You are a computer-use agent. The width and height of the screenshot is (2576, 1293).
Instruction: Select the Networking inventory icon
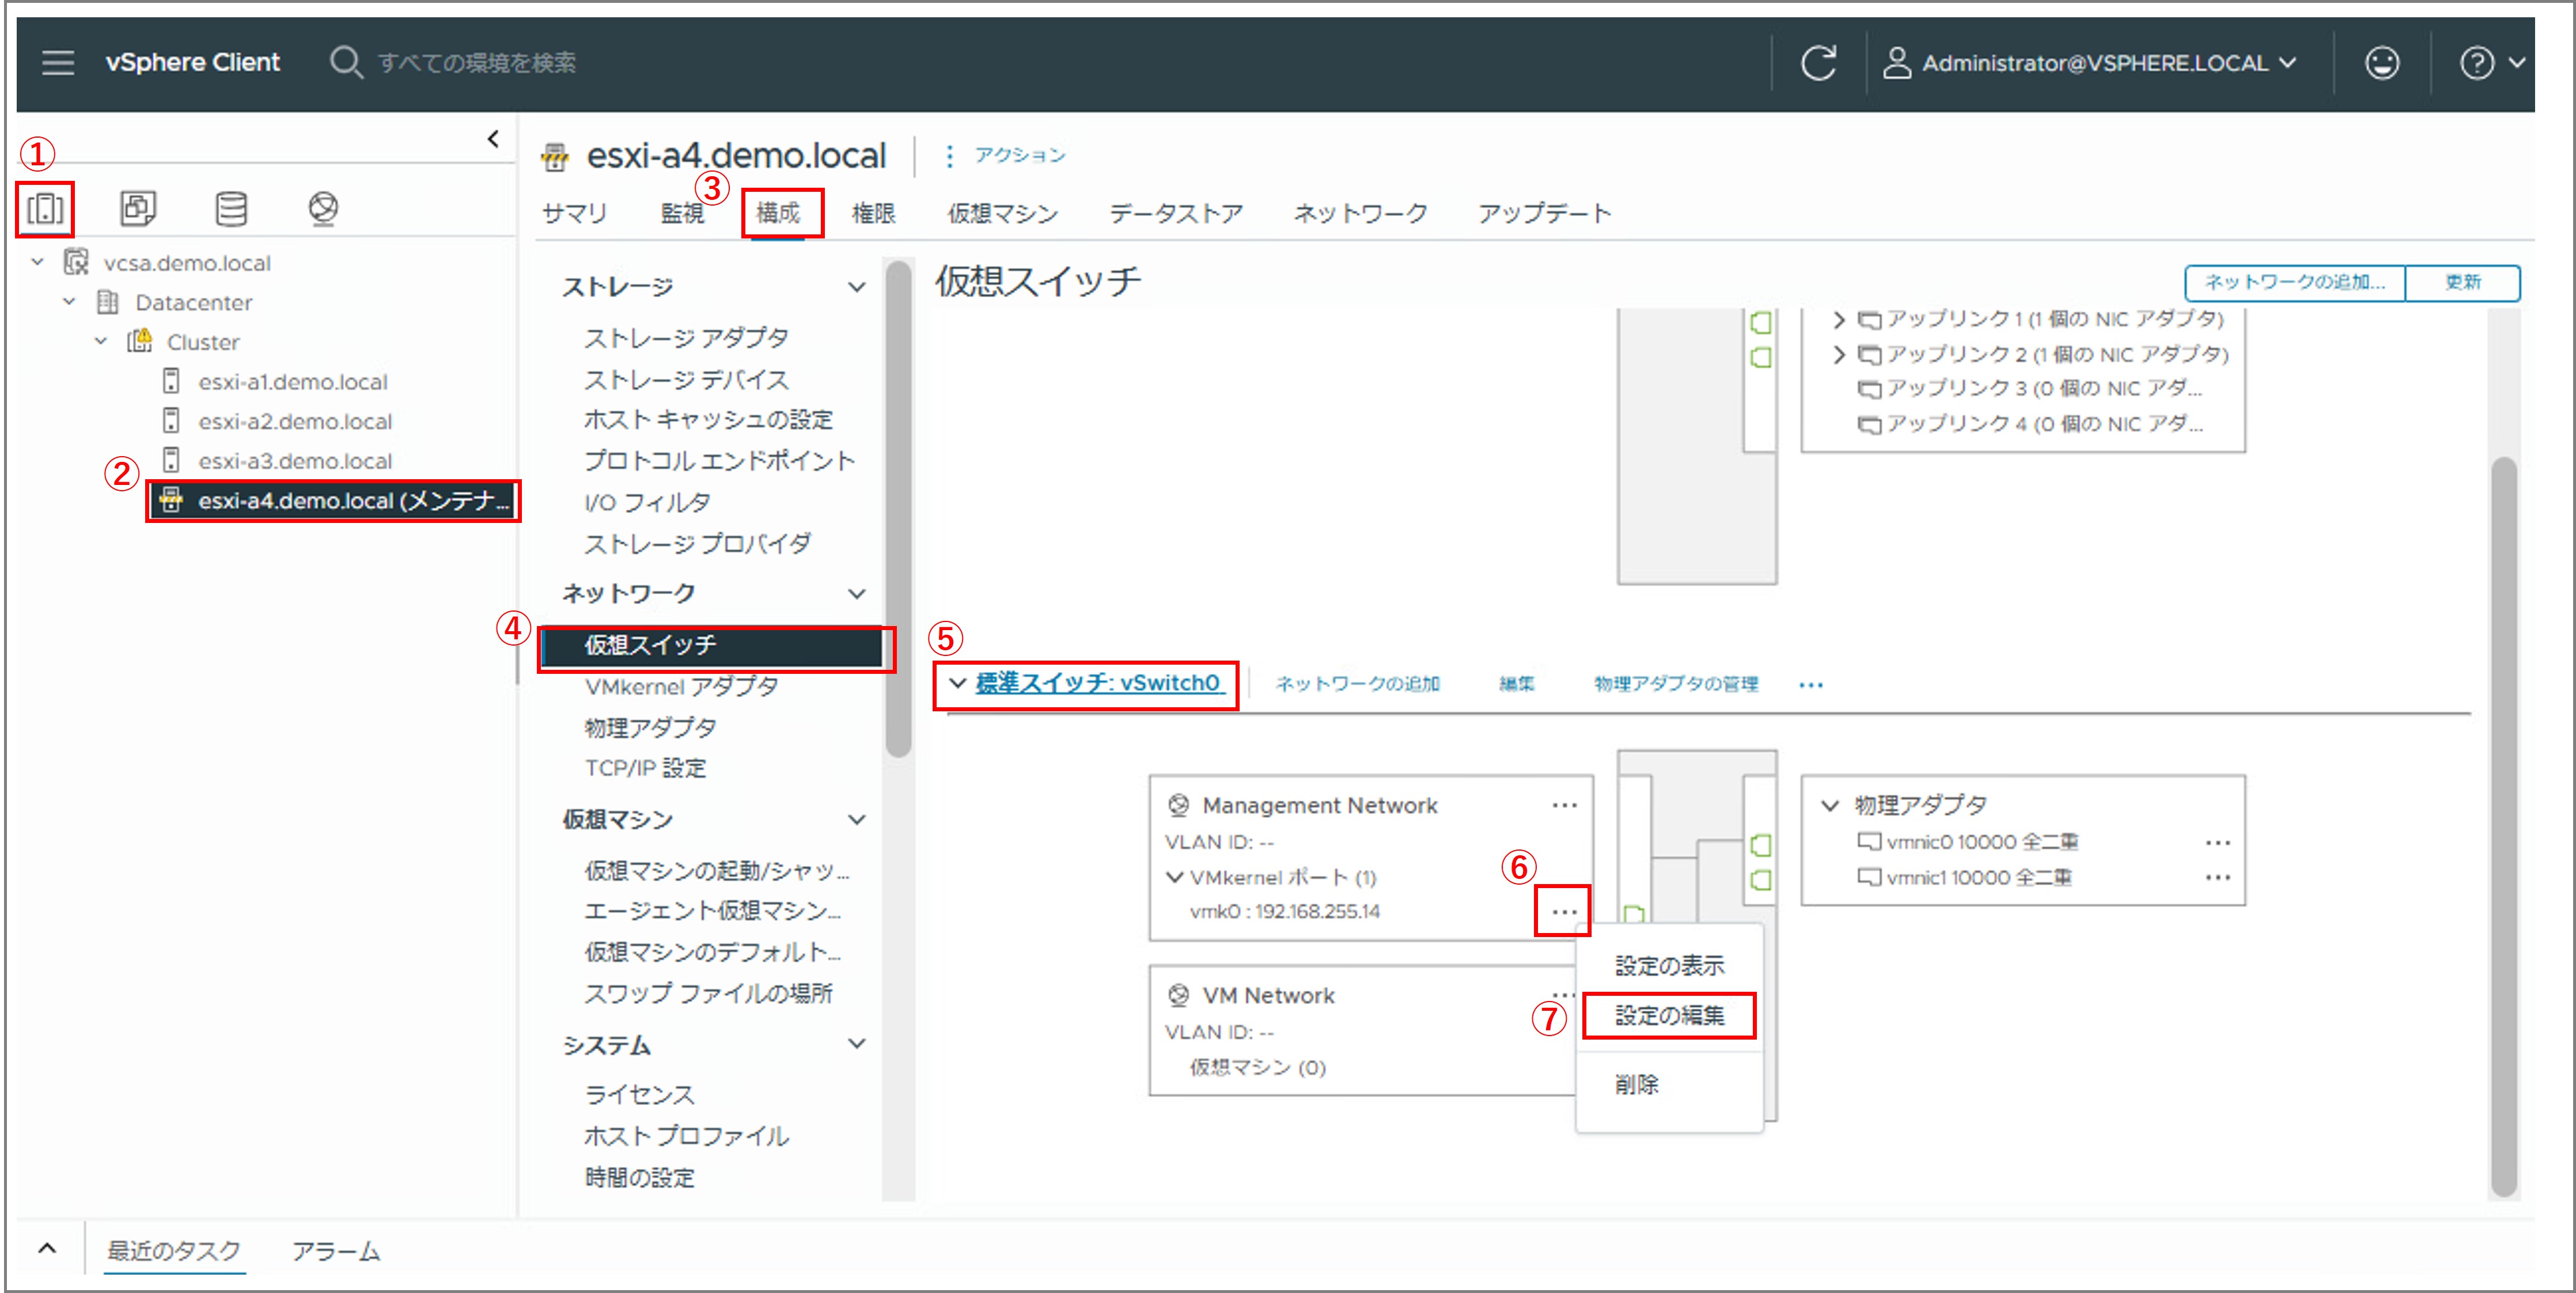click(323, 208)
